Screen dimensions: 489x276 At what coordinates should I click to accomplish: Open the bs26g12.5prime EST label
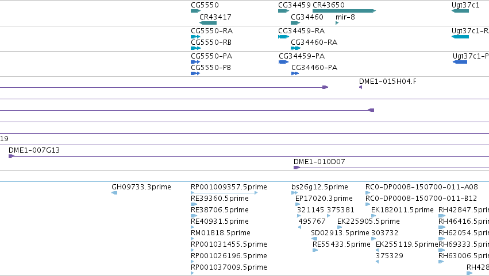coord(319,187)
